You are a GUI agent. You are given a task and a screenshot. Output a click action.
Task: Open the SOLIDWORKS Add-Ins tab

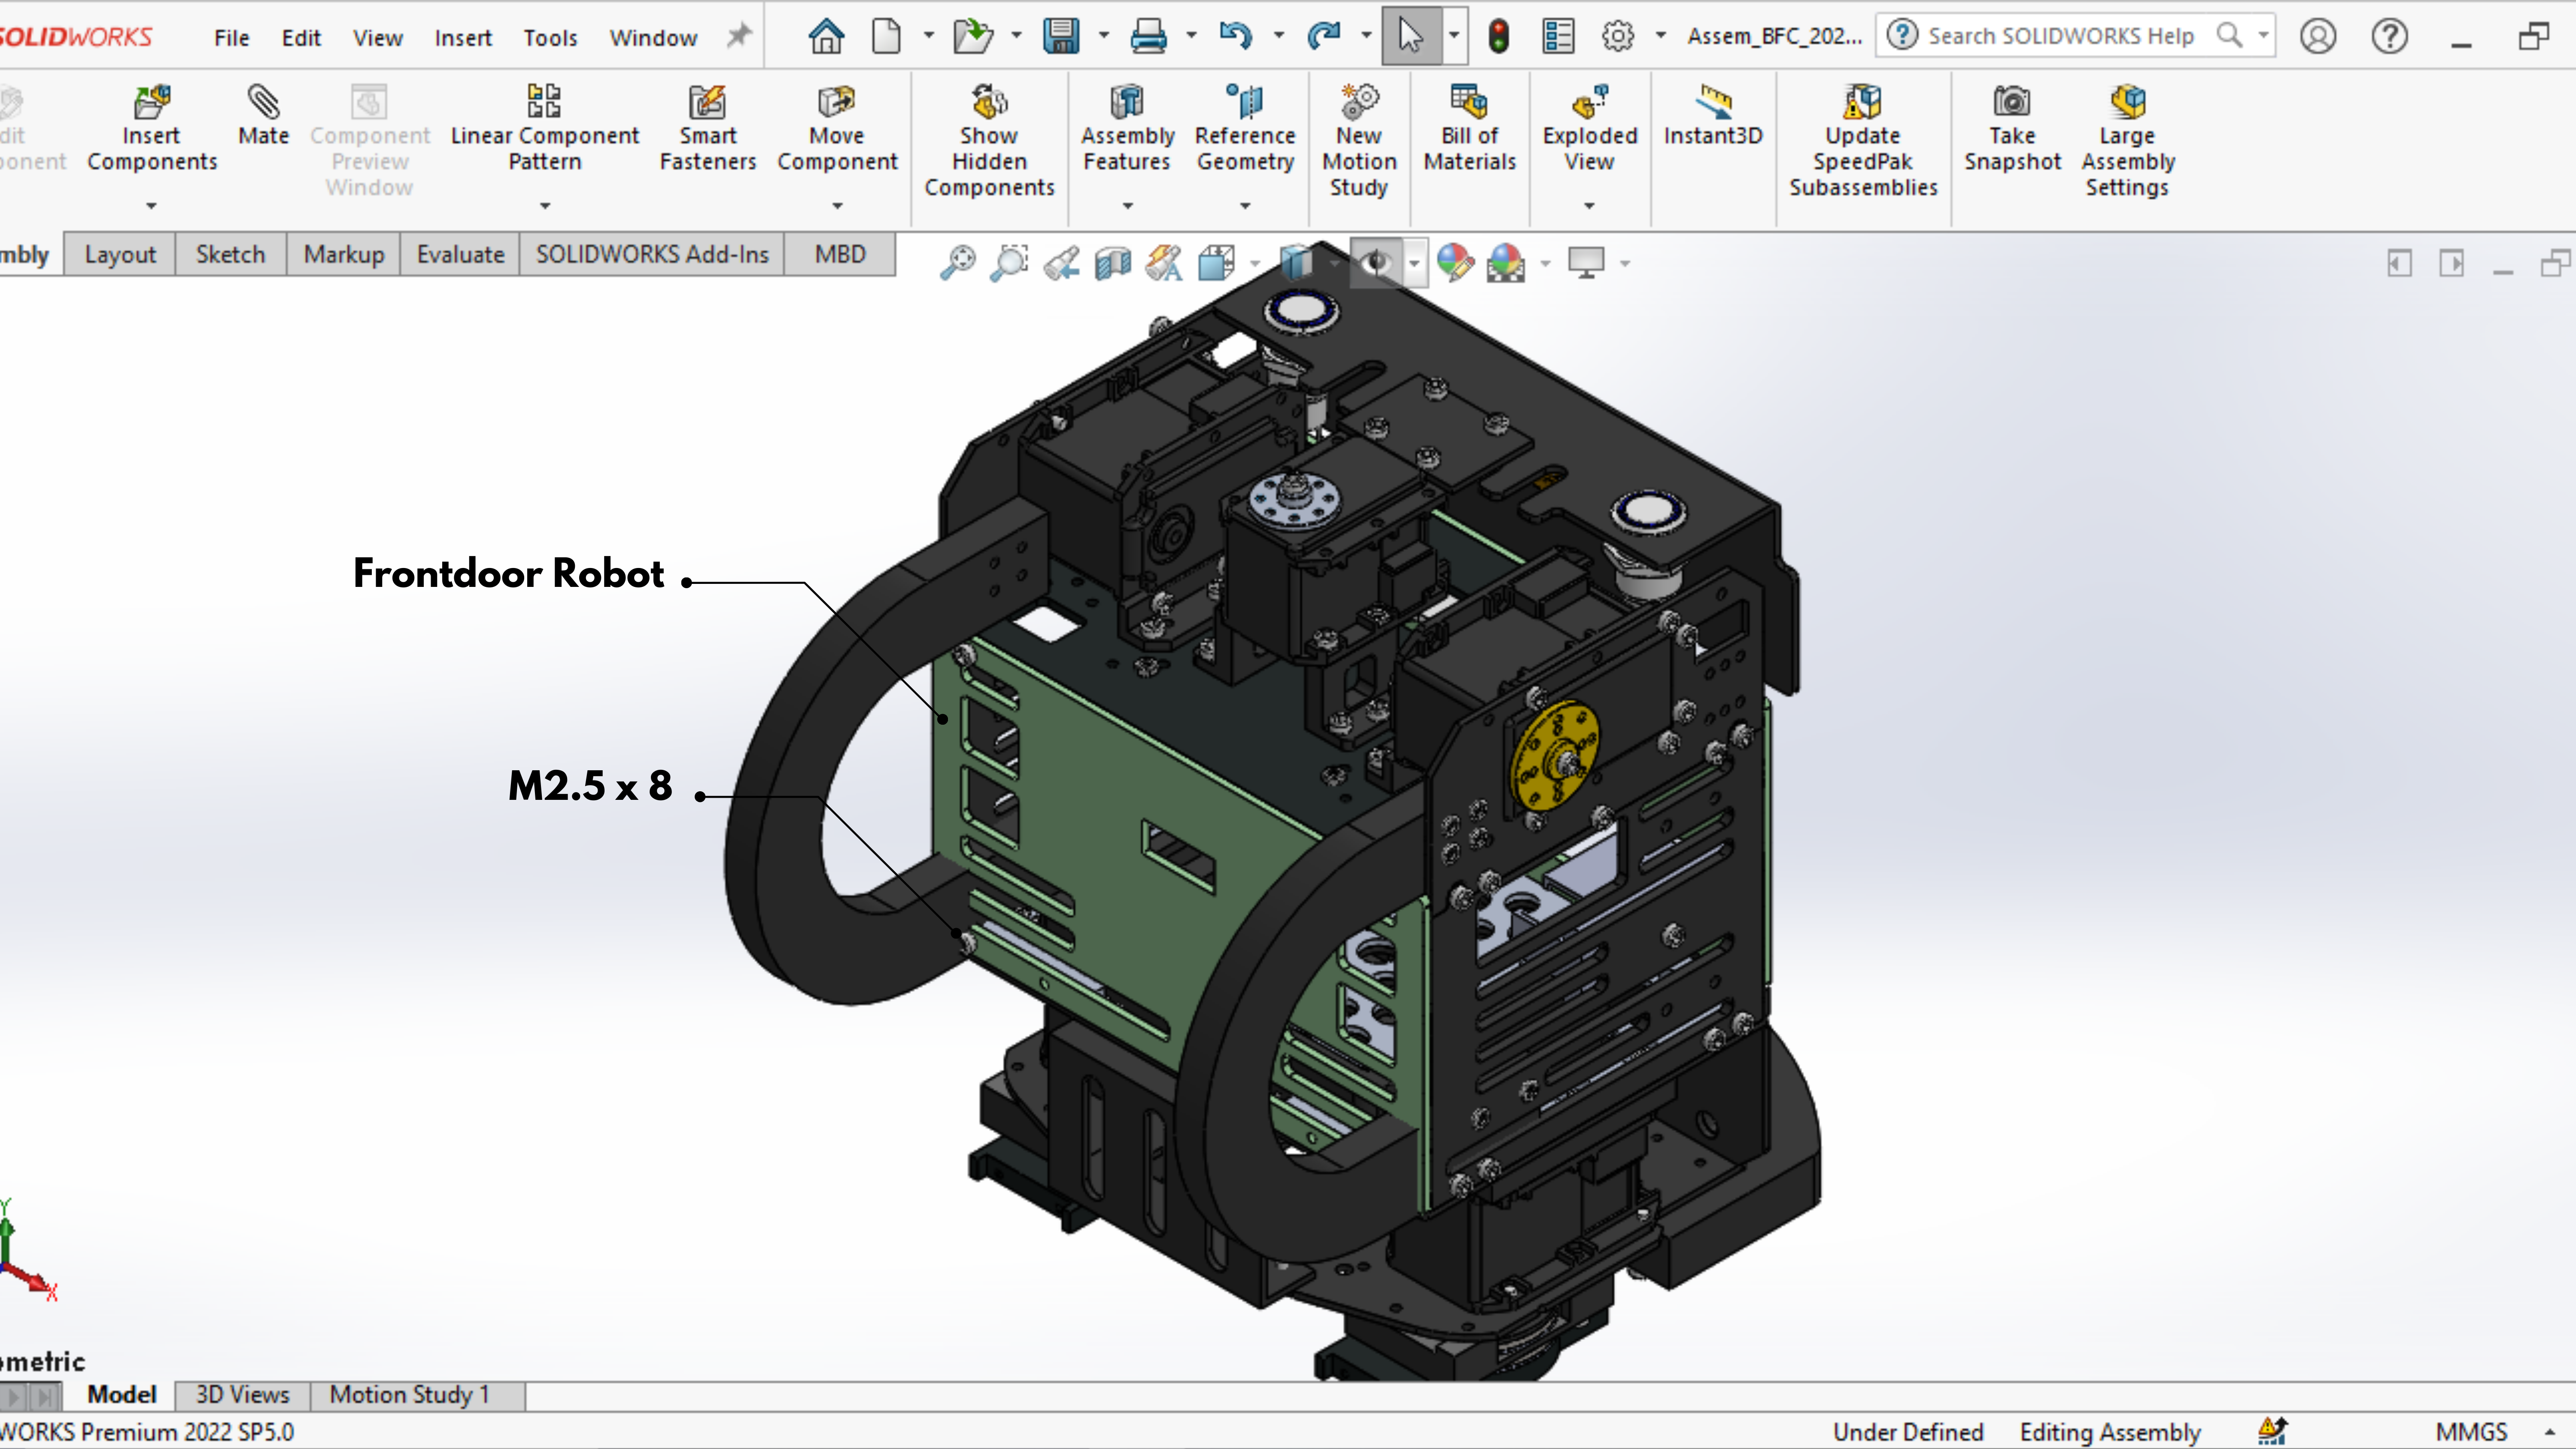coord(652,255)
